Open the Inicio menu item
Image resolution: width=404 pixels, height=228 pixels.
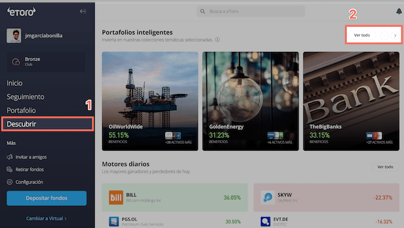[14, 83]
